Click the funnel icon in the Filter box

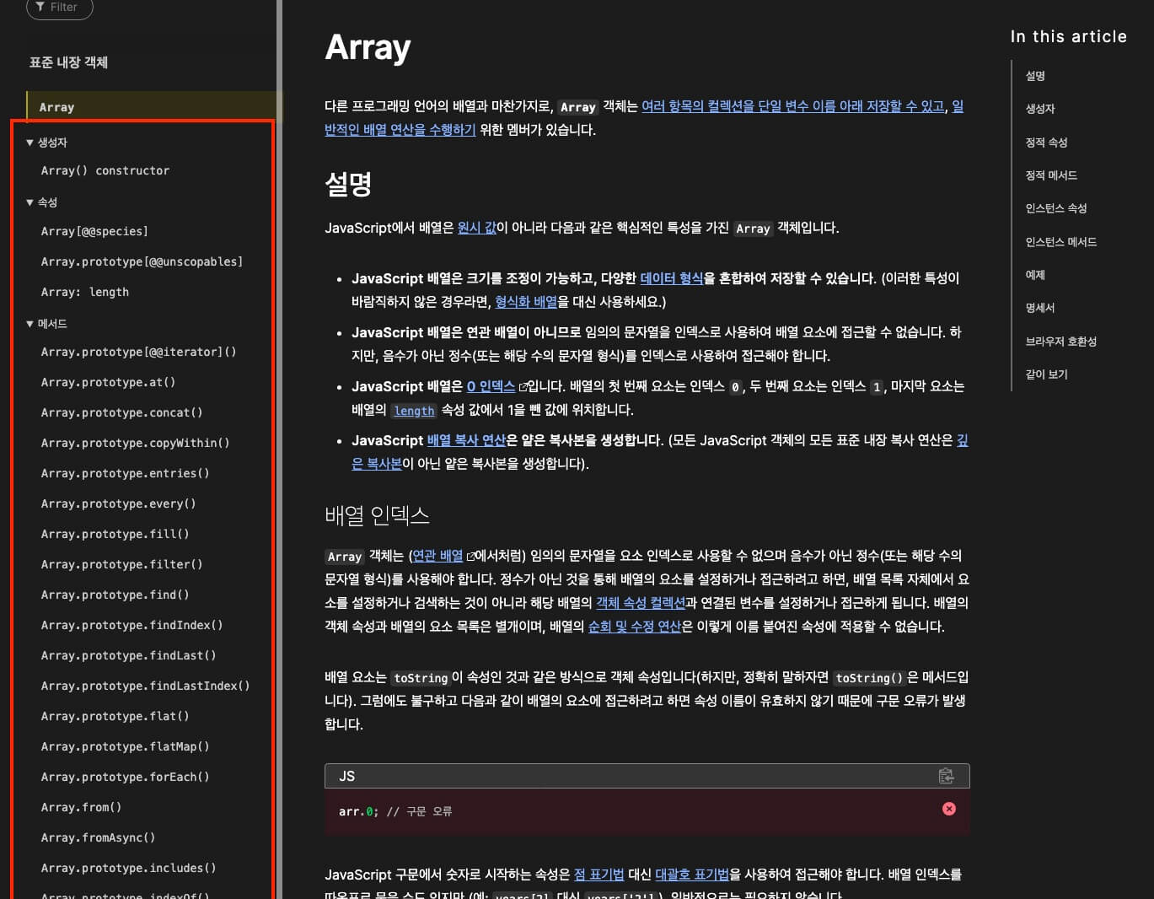click(x=40, y=7)
